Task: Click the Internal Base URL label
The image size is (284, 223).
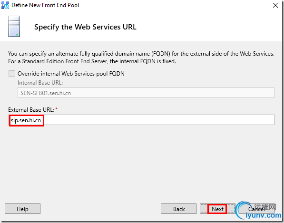Action: tap(40, 83)
